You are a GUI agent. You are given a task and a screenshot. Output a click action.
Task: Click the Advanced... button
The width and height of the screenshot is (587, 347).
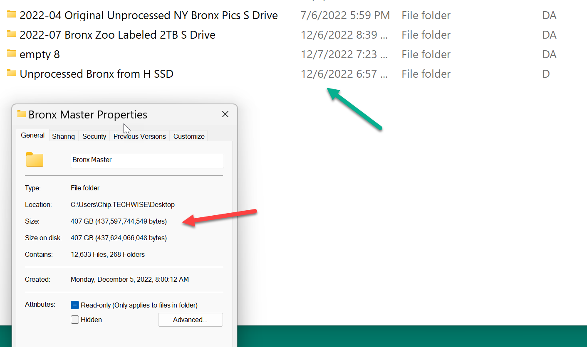pyautogui.click(x=190, y=320)
